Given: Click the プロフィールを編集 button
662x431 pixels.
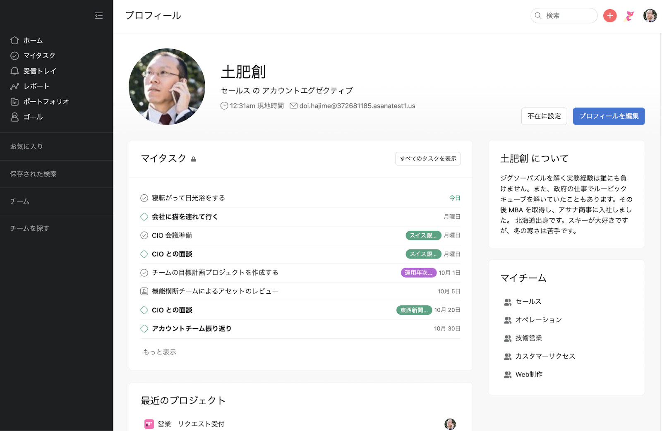Looking at the screenshot, I should click(609, 116).
